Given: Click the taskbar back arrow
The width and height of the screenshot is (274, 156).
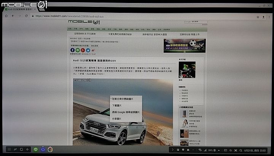Looking at the screenshot, I should click(x=27, y=150).
